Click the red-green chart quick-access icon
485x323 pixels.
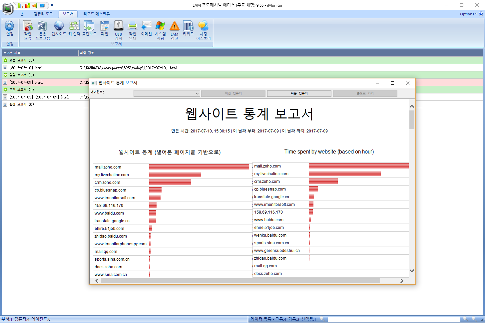pos(27,6)
